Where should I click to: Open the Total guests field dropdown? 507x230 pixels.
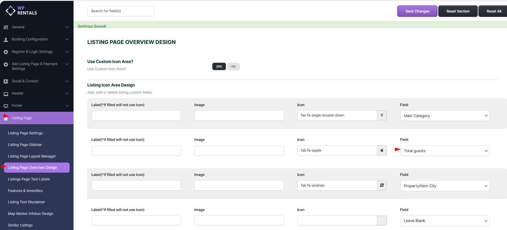pyautogui.click(x=445, y=151)
